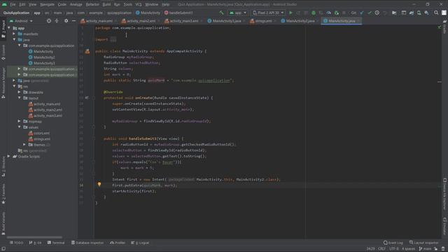
Task: Click the Git update project arrow icon
Action: point(362,13)
